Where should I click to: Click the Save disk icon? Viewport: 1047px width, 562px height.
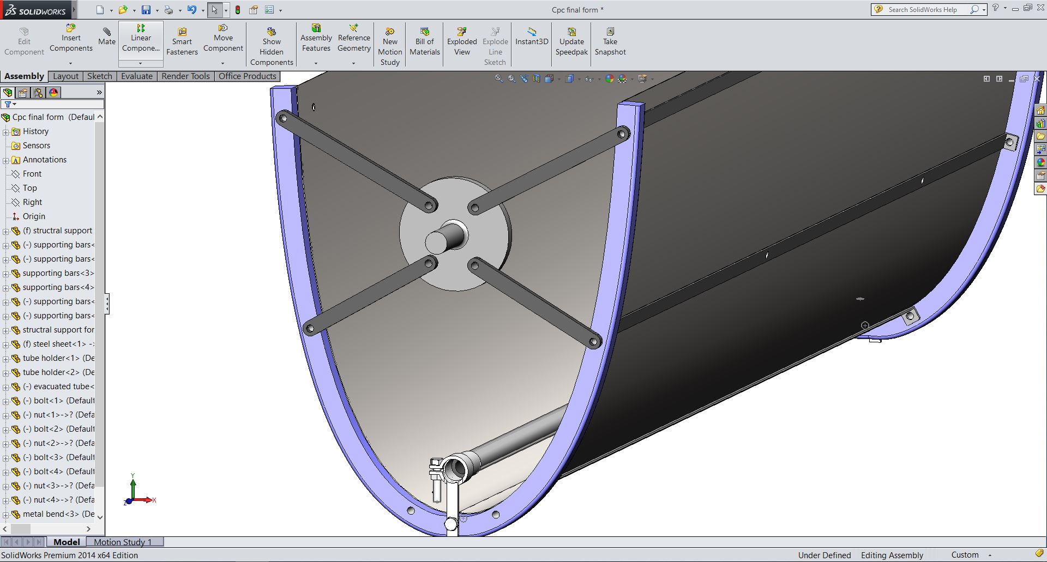point(146,10)
